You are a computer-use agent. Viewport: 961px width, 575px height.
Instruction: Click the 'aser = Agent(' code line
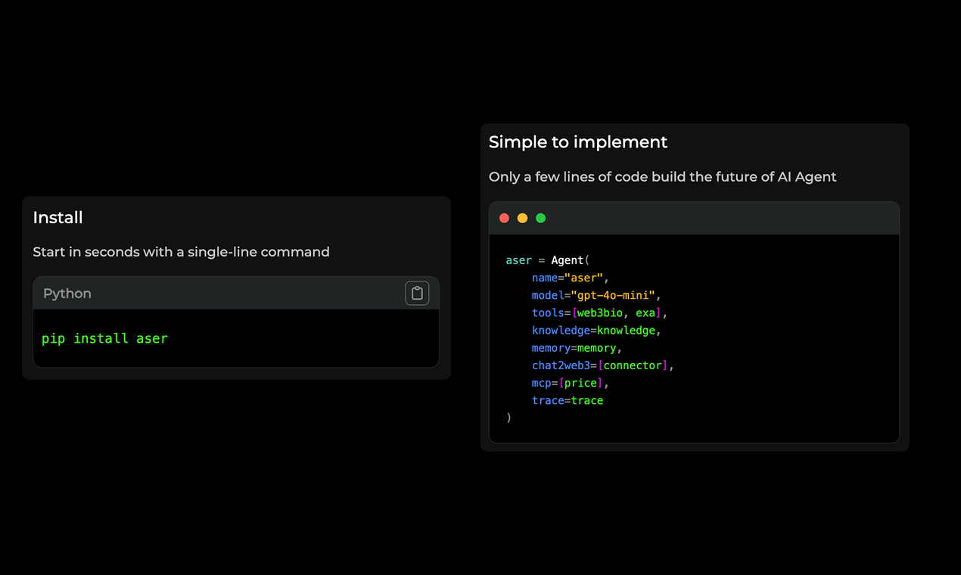[548, 260]
